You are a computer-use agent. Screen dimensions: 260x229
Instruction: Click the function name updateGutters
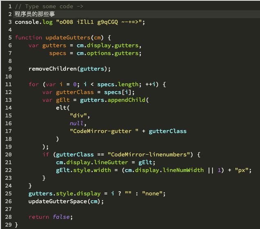[68, 38]
